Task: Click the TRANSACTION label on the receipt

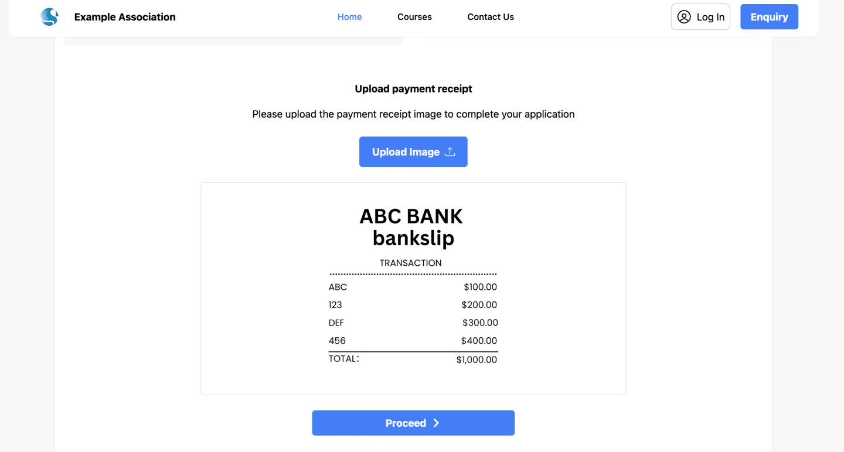Action: point(411,263)
